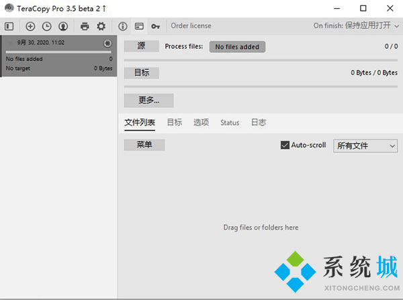Click the target progress bar
Viewport: 403px width, 300px height.
coord(261,87)
